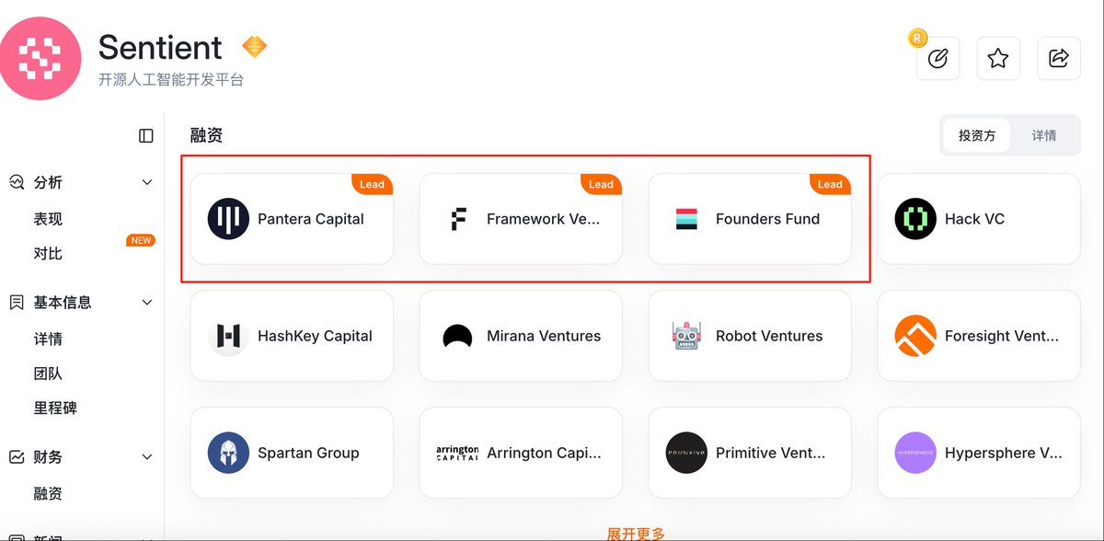Open the Spartan Group investor card

click(x=291, y=453)
